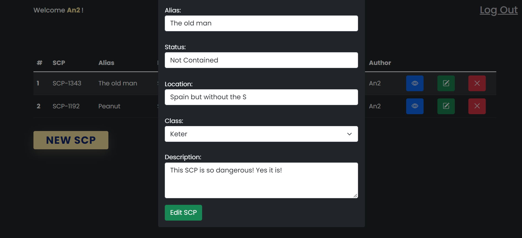Click the Log Out link
The image size is (522, 238).
(x=498, y=10)
